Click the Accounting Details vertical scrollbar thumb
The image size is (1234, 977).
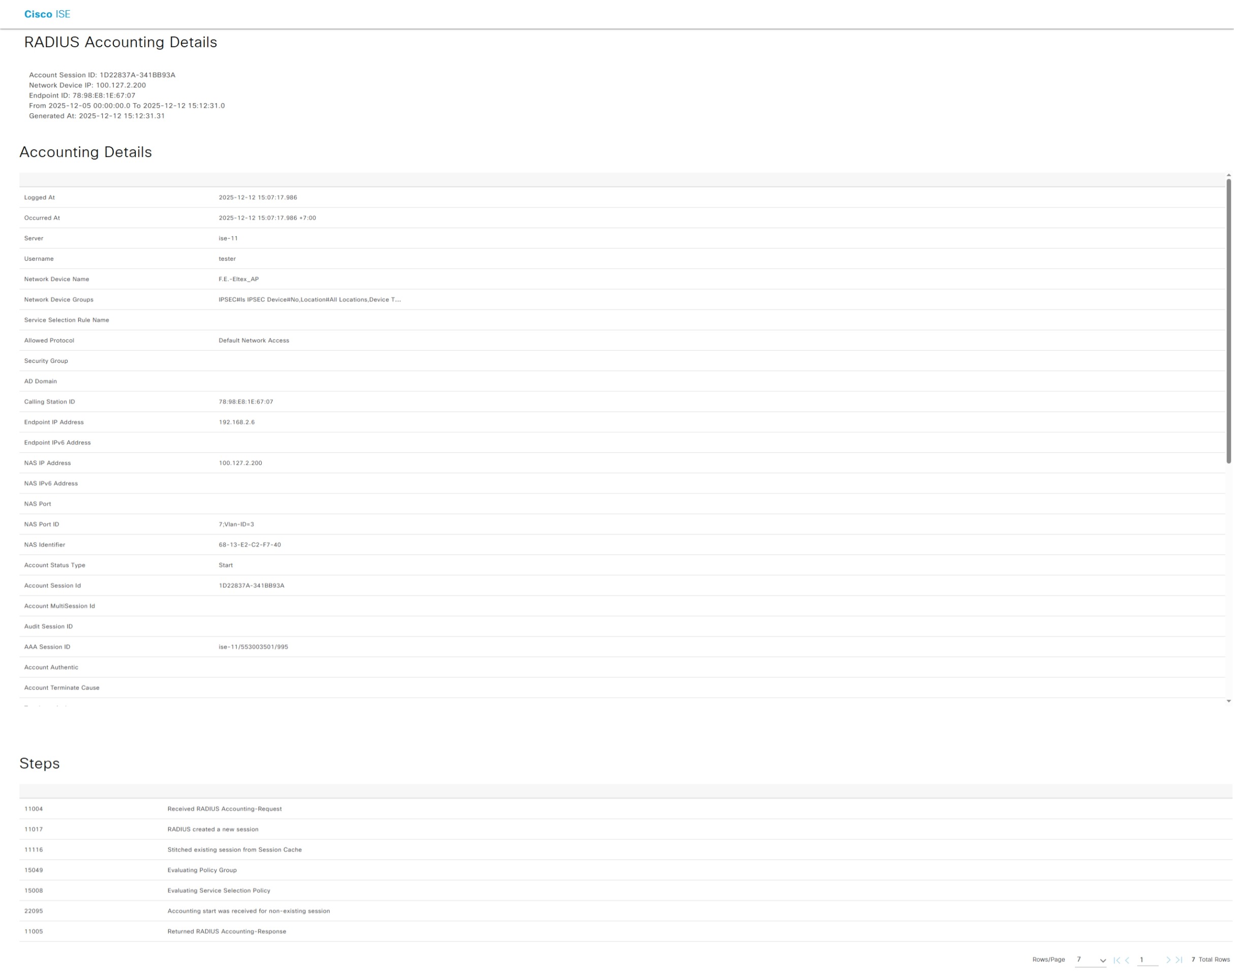1228,320
